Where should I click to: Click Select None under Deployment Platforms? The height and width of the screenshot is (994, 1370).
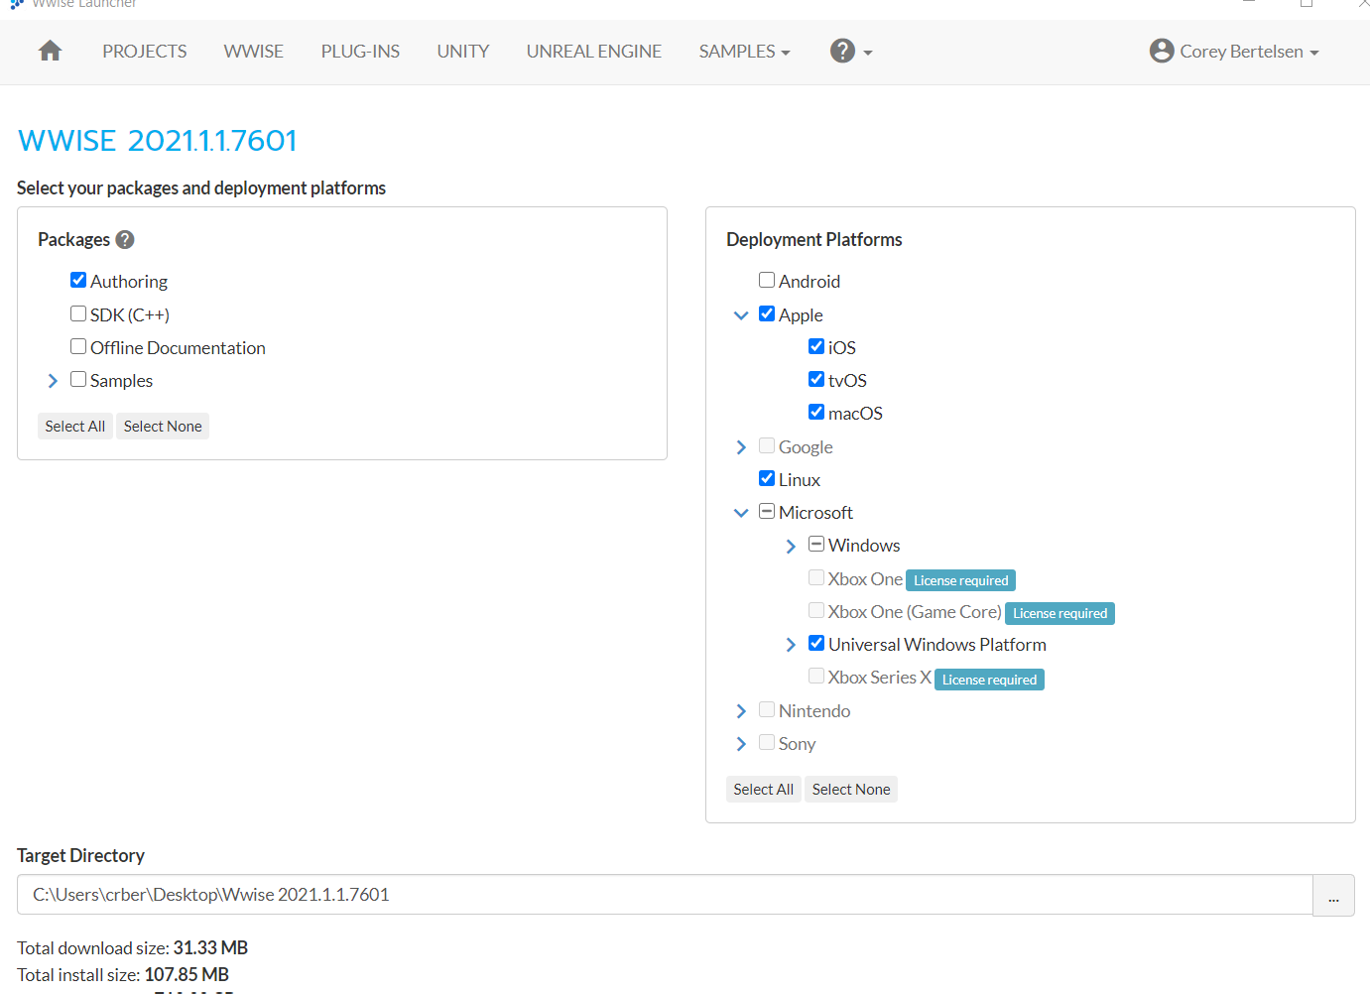click(x=851, y=790)
